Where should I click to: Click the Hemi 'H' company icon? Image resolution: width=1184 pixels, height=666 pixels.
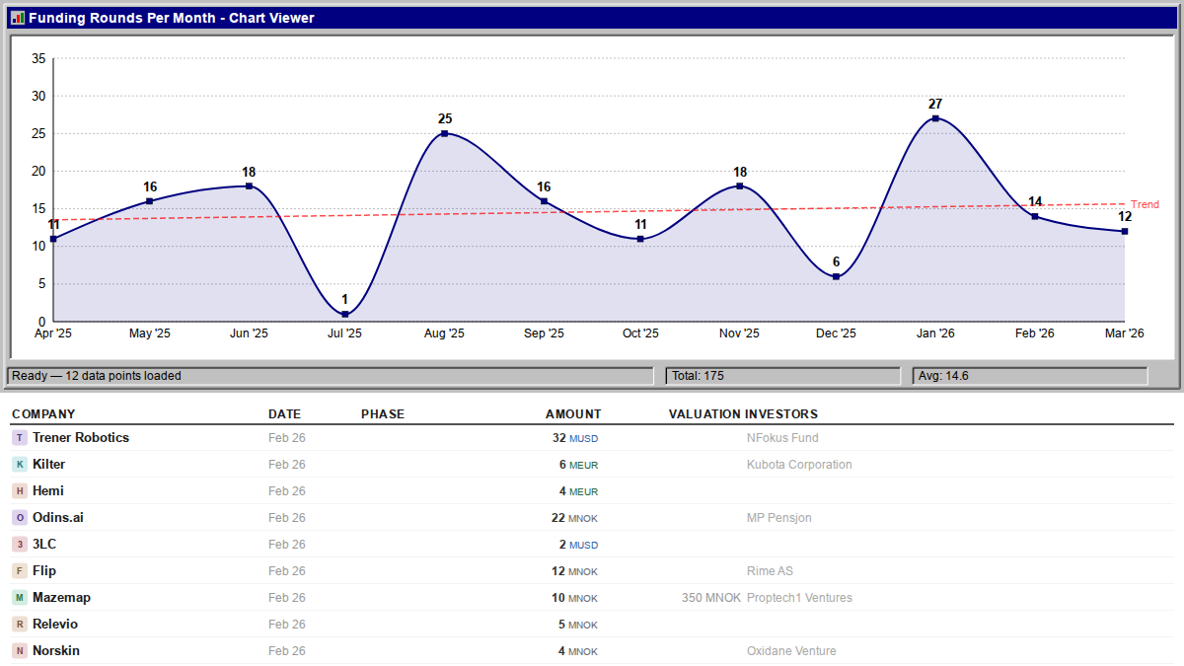(20, 491)
